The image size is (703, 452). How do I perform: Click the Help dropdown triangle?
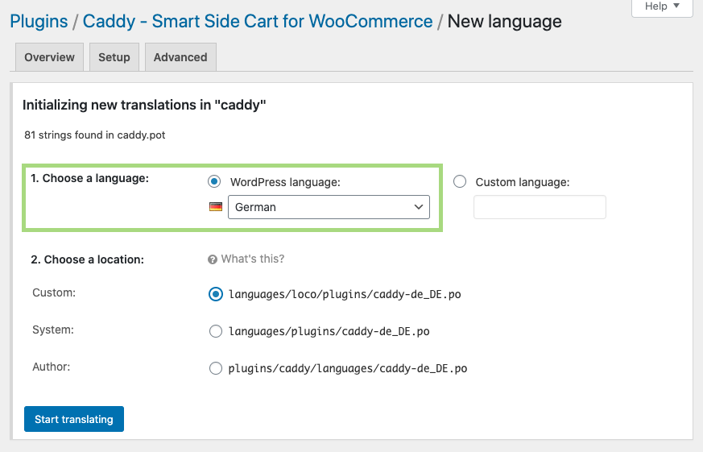pos(676,6)
